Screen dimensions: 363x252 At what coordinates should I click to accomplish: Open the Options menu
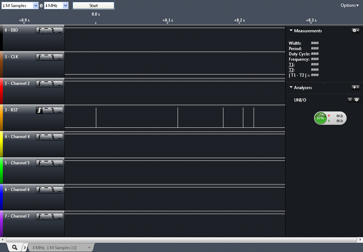(349, 5)
